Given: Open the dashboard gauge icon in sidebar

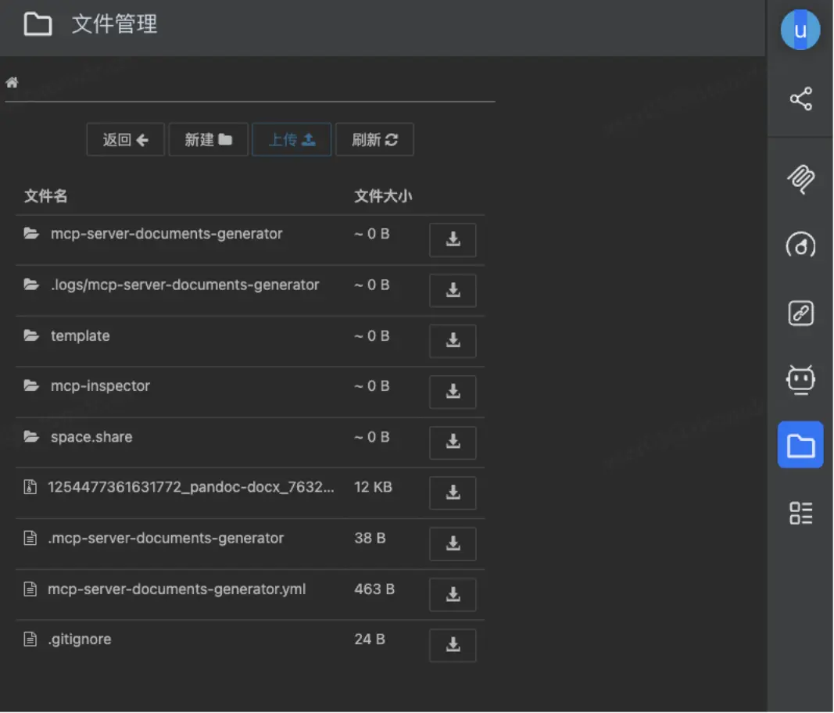Looking at the screenshot, I should pos(800,245).
